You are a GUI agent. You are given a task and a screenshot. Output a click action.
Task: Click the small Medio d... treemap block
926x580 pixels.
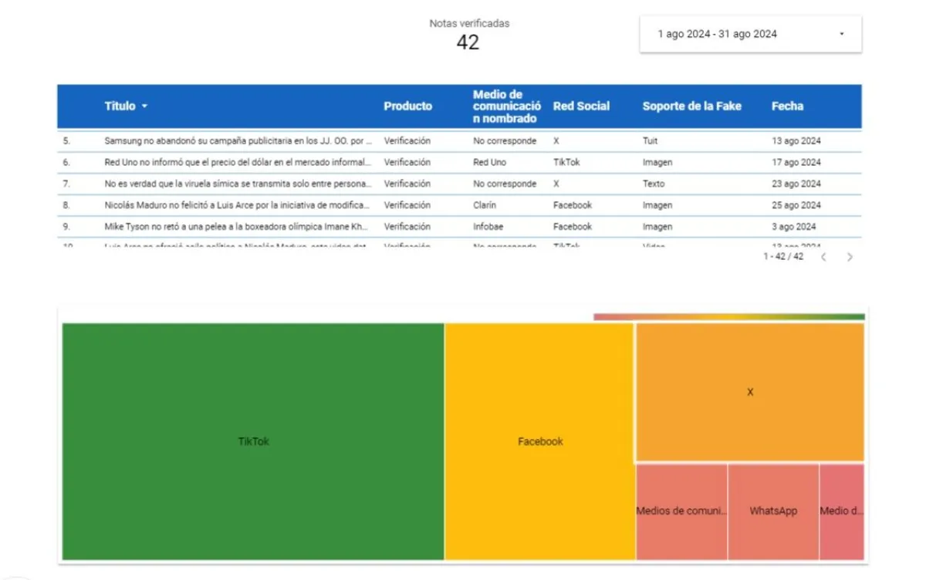841,511
